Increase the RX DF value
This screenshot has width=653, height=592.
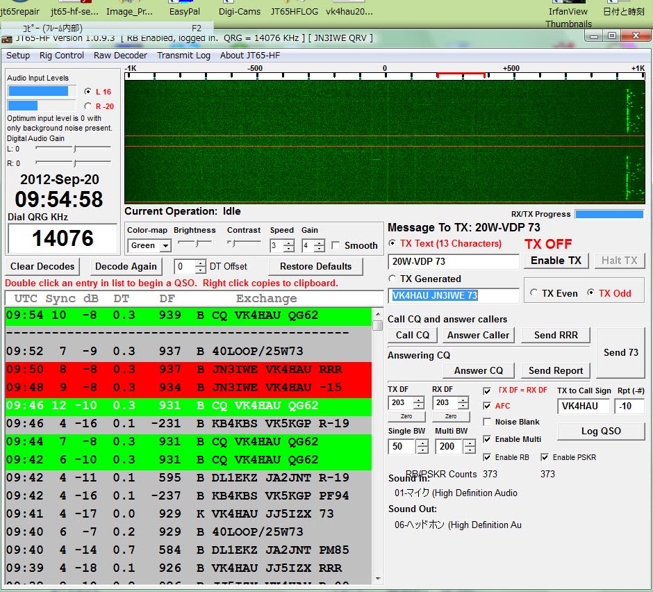pos(463,400)
